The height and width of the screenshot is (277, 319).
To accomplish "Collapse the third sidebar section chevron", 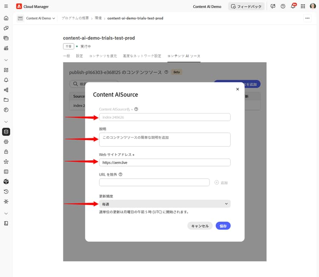I will pyautogui.click(x=6, y=214).
